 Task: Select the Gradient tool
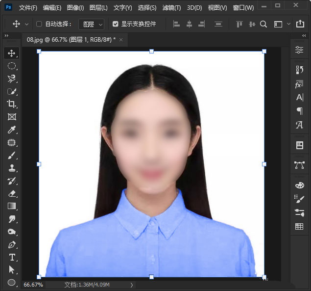point(11,206)
